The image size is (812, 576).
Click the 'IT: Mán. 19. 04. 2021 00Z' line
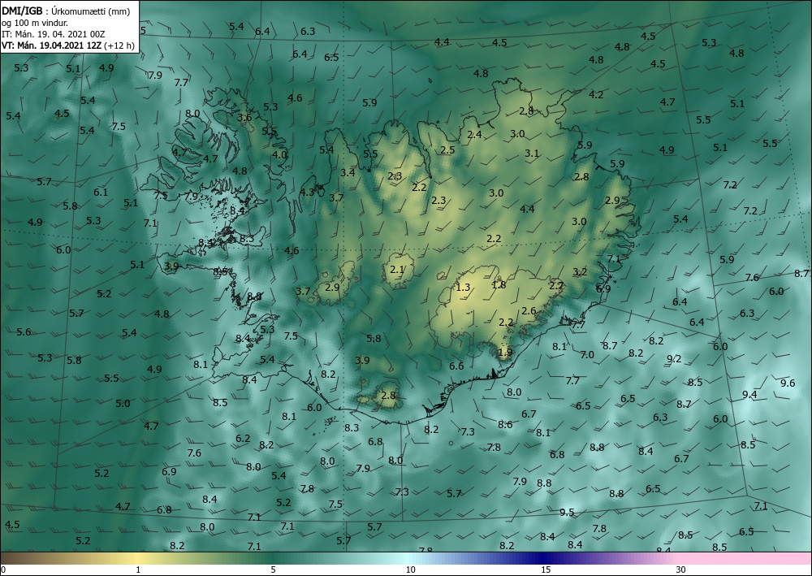54,34
